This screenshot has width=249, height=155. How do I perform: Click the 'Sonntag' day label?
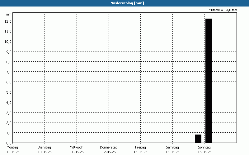pyautogui.click(x=204, y=148)
